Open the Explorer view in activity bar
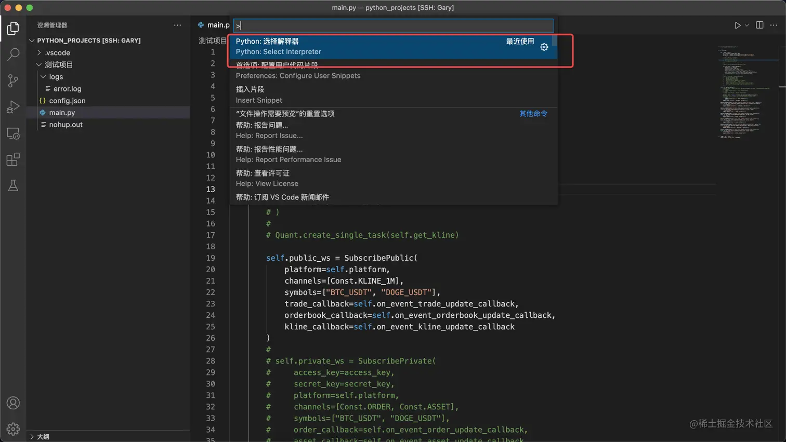Image resolution: width=786 pixels, height=442 pixels. [13, 28]
